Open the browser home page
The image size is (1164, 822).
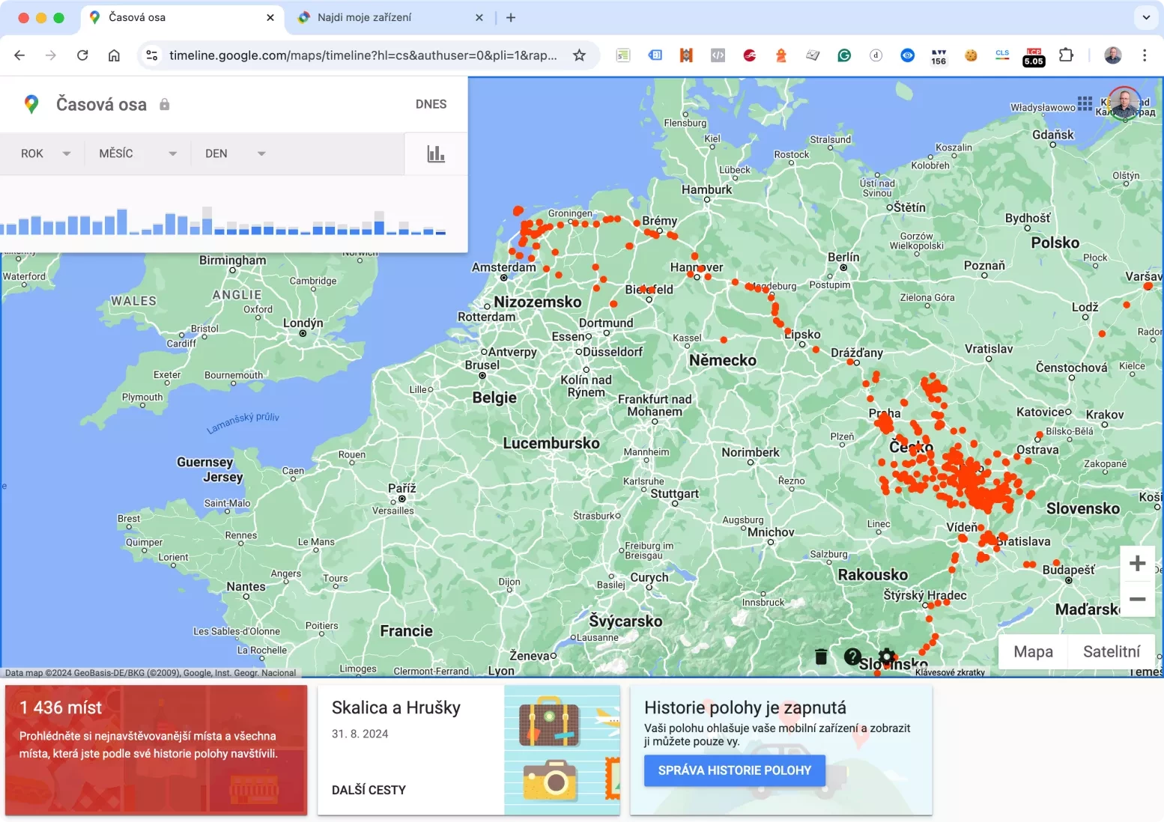click(x=114, y=55)
